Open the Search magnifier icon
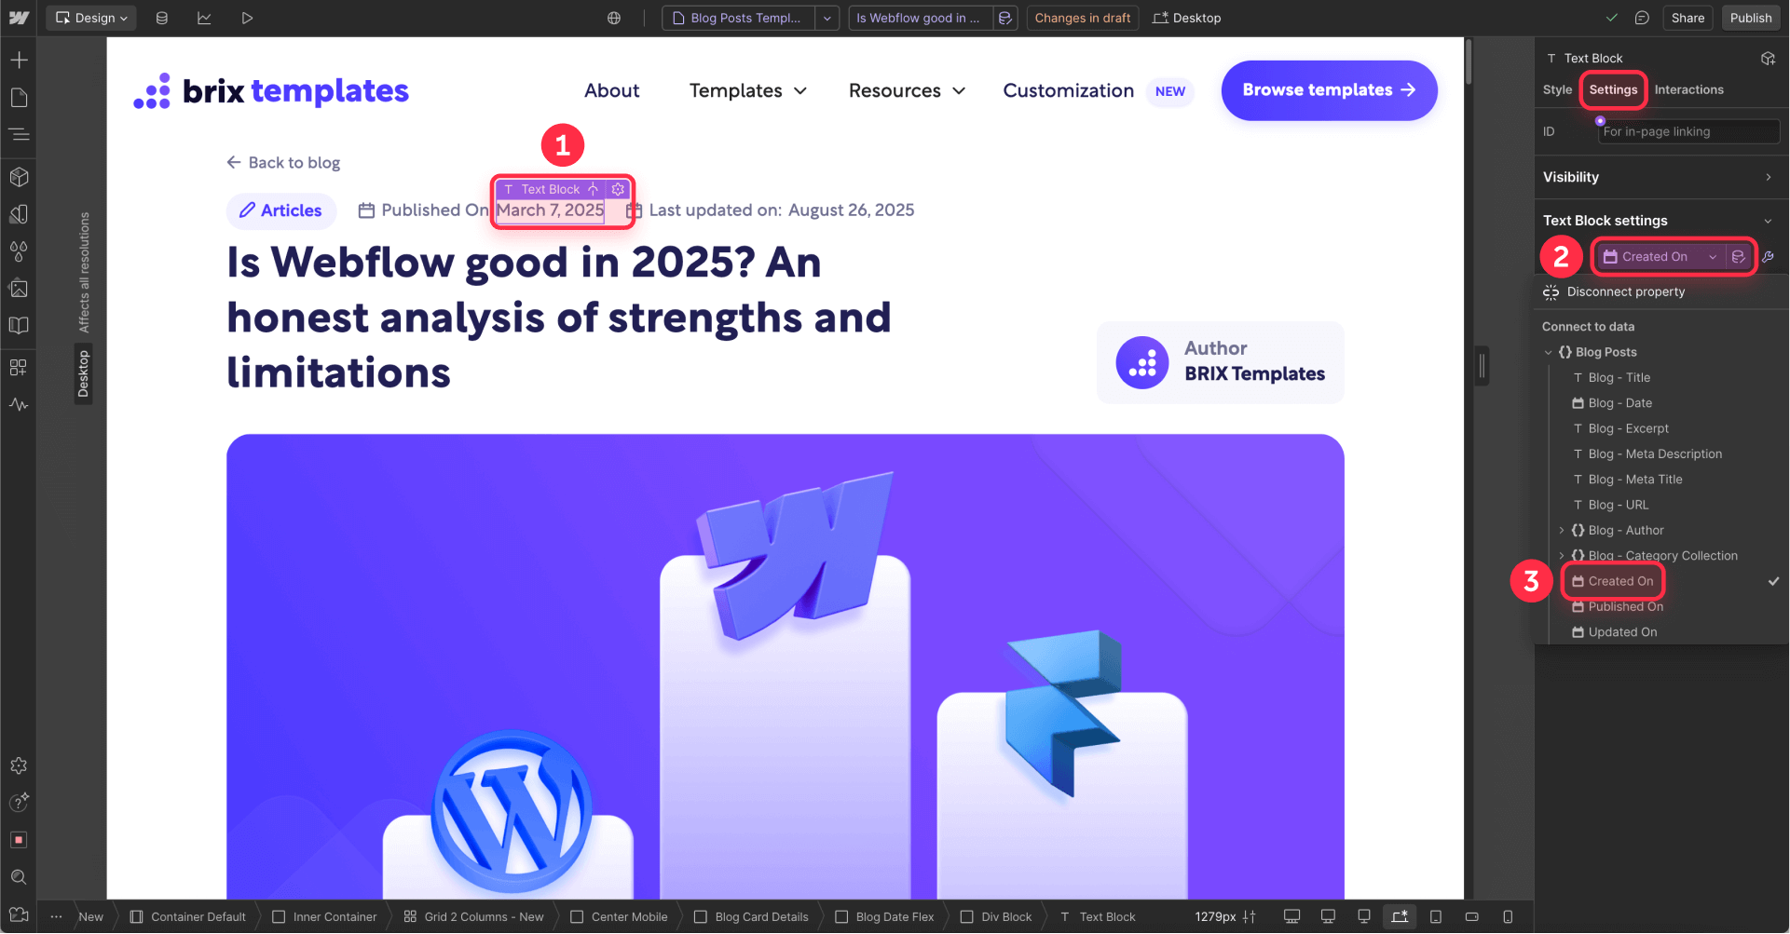Screen dimensions: 1790x934 pos(19,877)
